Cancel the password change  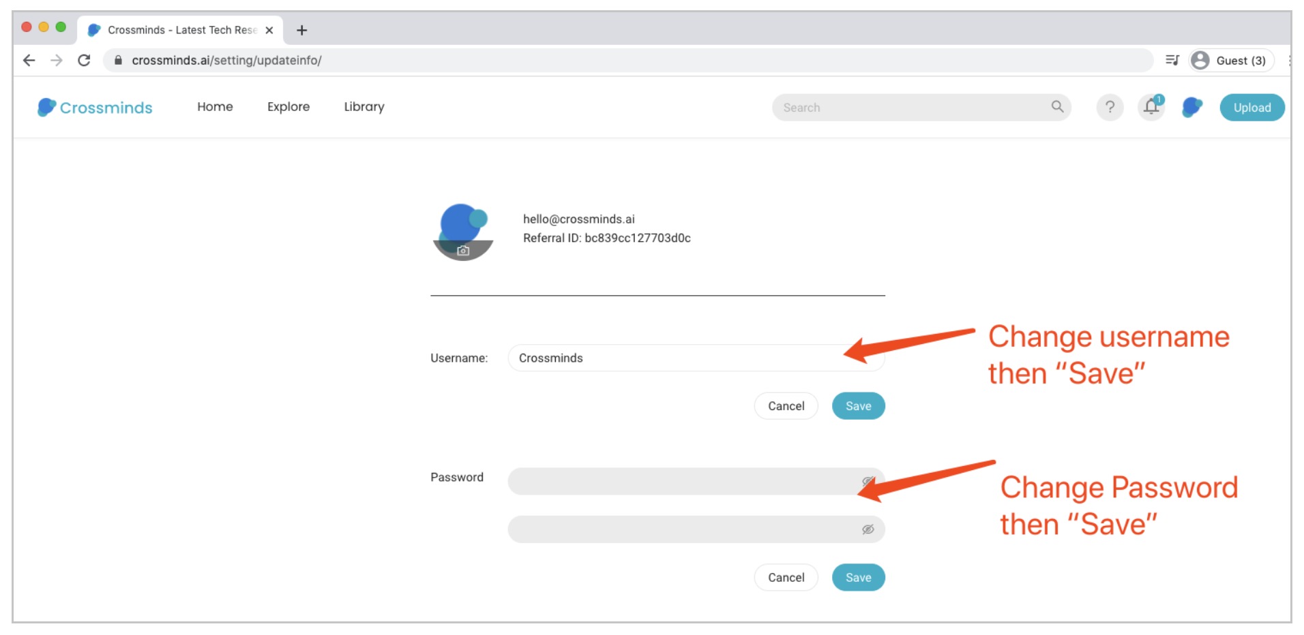coord(786,578)
